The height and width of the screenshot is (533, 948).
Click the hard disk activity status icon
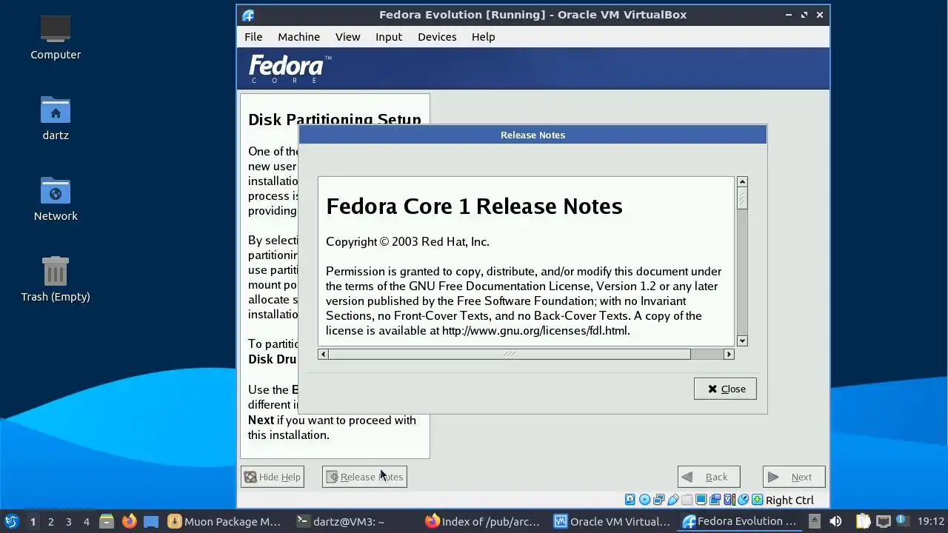[630, 500]
